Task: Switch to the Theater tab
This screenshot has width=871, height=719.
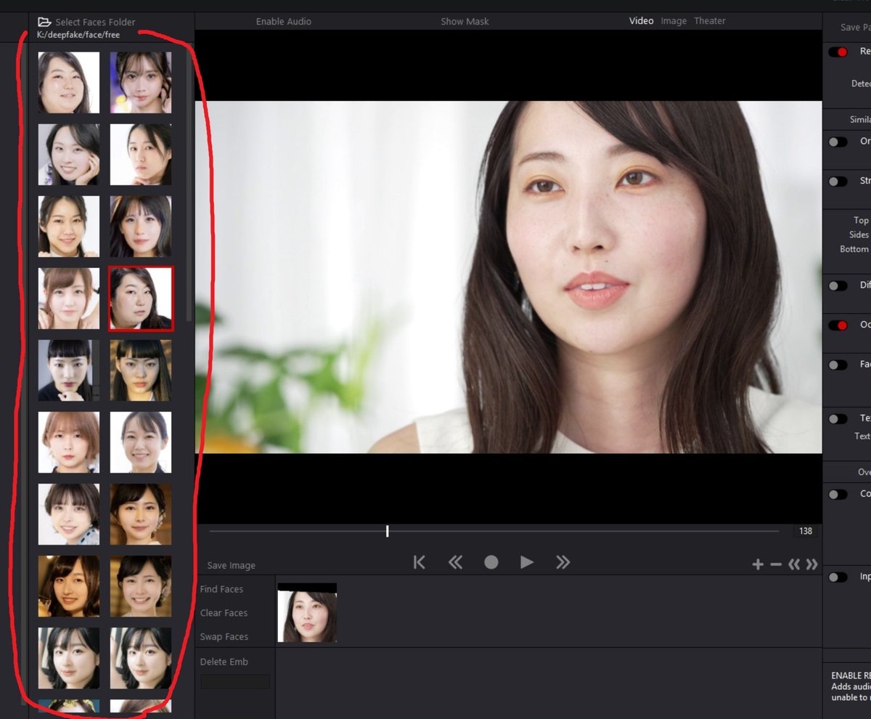Action: [710, 21]
